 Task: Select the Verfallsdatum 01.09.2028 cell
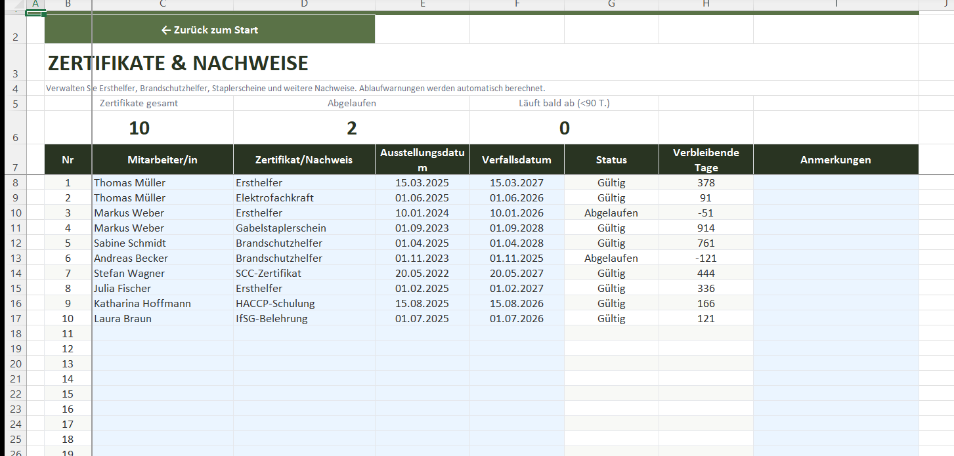517,228
